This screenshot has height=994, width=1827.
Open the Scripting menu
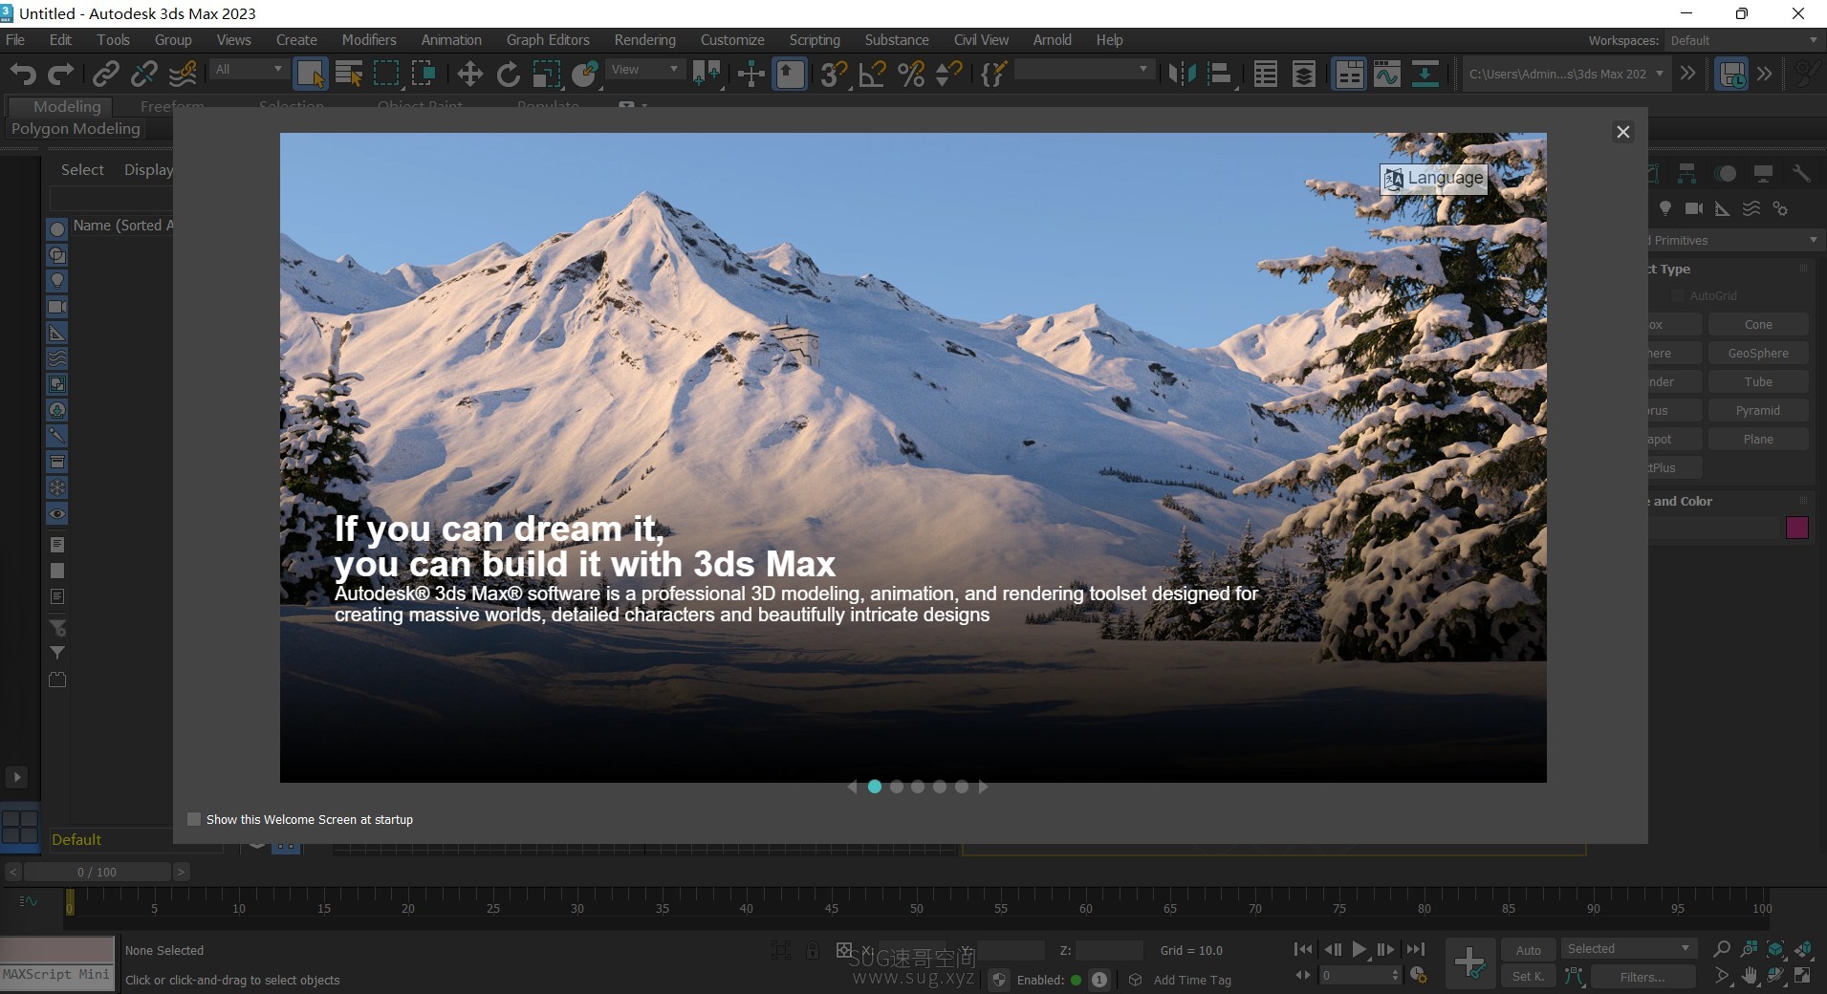pyautogui.click(x=815, y=39)
